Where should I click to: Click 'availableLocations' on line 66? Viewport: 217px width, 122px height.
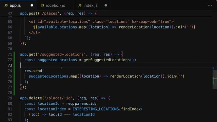point(57,27)
